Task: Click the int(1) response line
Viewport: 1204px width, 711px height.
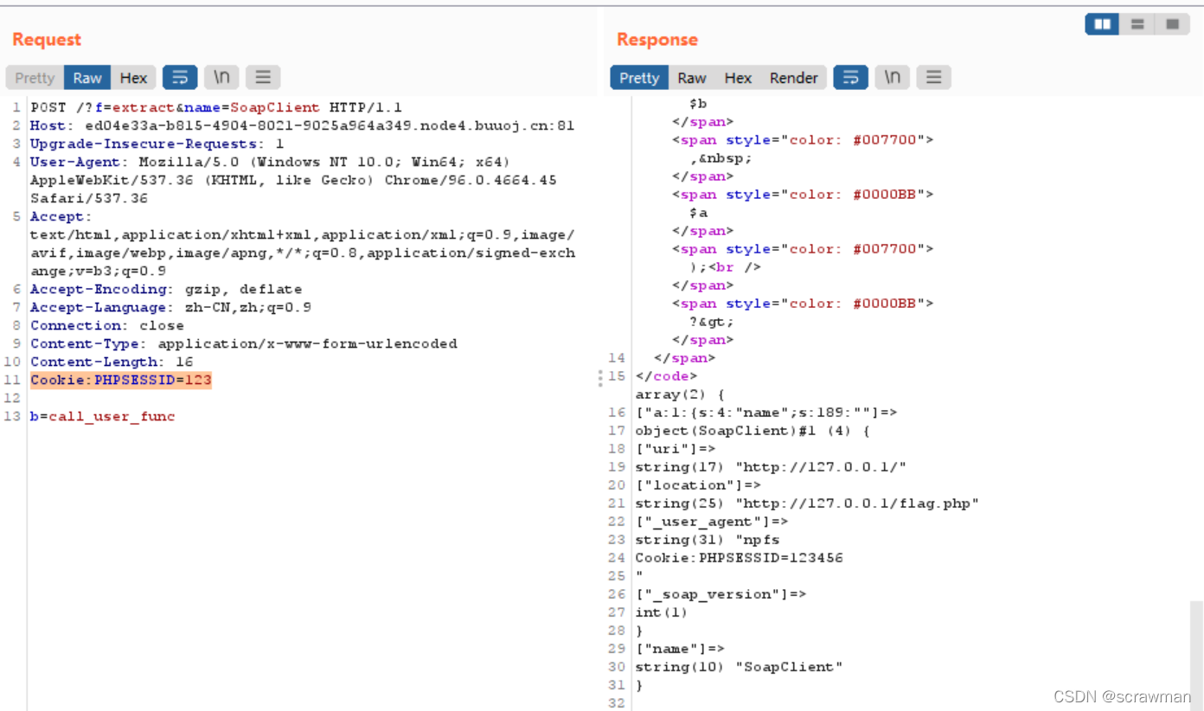Action: pos(662,612)
